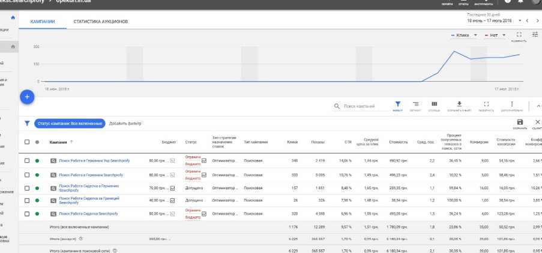Viewport: 542px width, 253px height.
Task: Check Поиск Работа Сиделка Searchprofy row
Action: (27, 214)
